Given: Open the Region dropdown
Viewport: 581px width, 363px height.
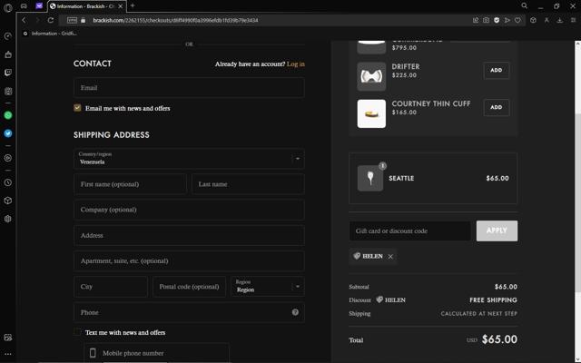Looking at the screenshot, I should click(268, 287).
